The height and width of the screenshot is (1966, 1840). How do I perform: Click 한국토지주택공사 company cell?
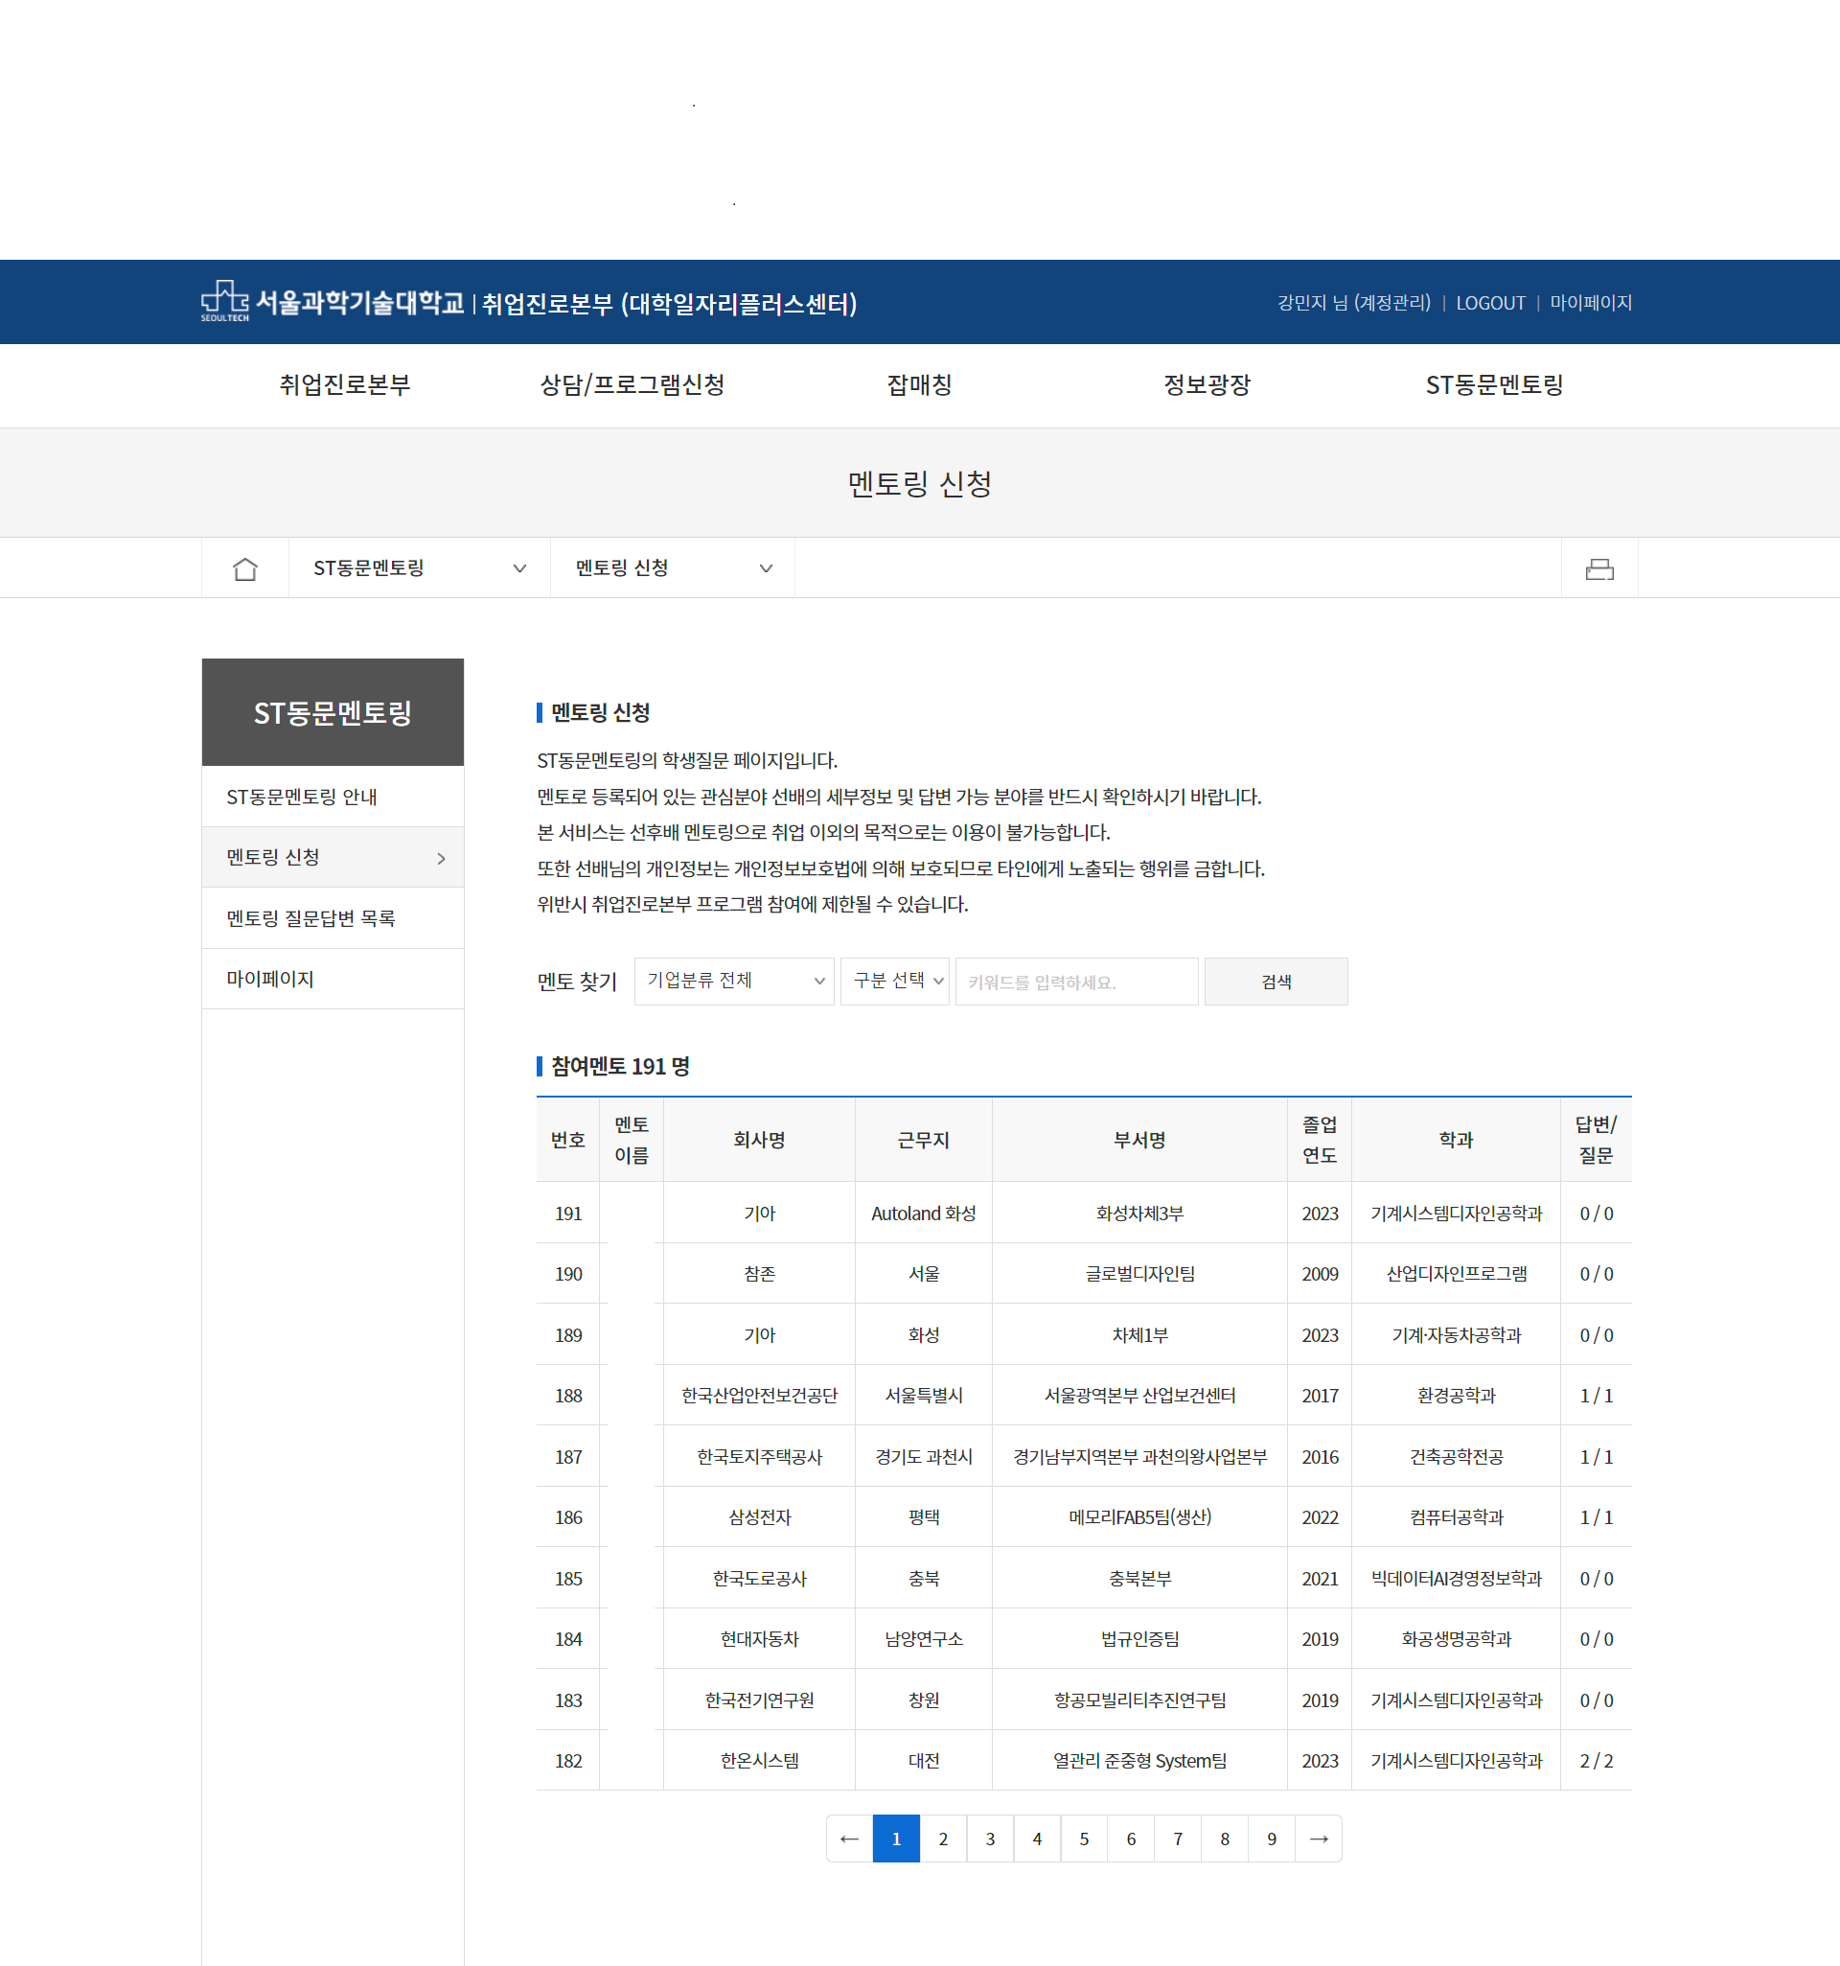pyautogui.click(x=759, y=1457)
